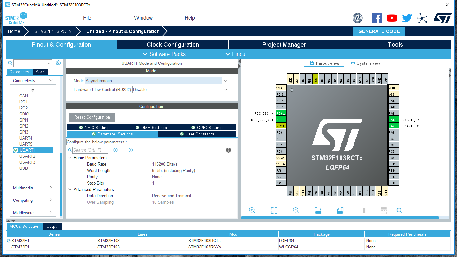Click the greyed-out horizontal split view icon
This screenshot has width=457, height=257.
383,210
